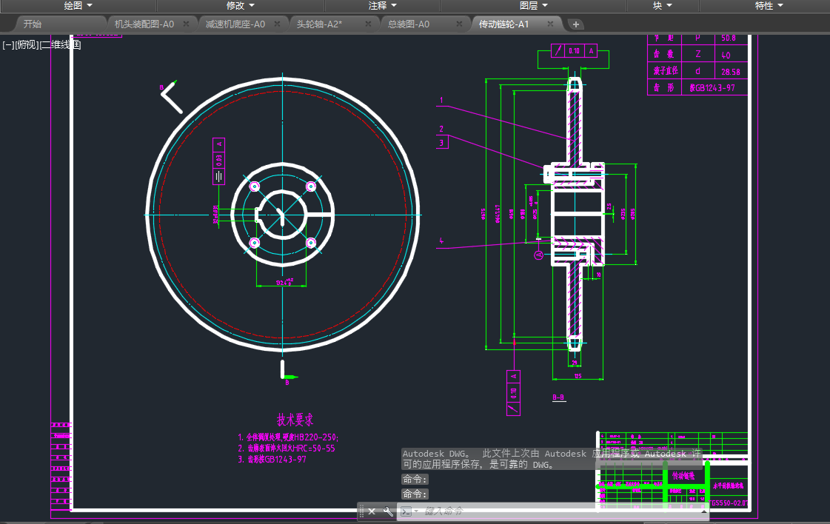The width and height of the screenshot is (830, 524).
Task: Select table value 50.8
Action: (x=729, y=38)
